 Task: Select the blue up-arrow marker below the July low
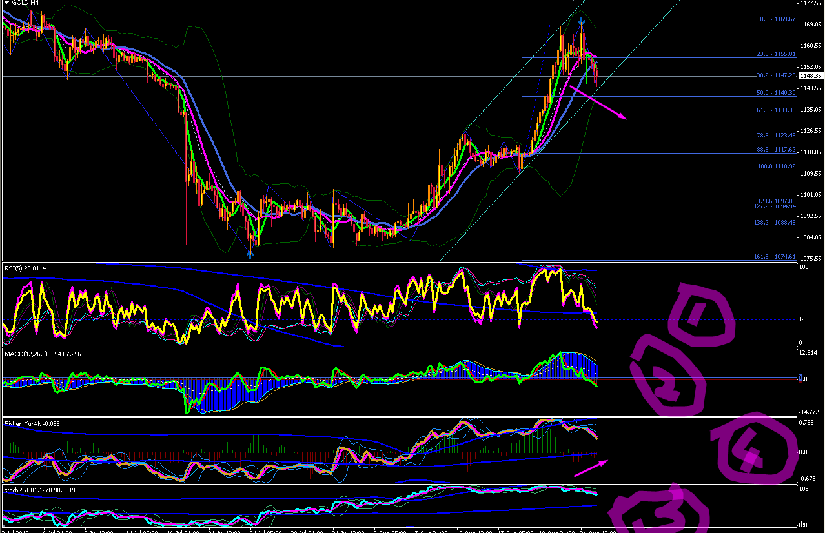[250, 255]
